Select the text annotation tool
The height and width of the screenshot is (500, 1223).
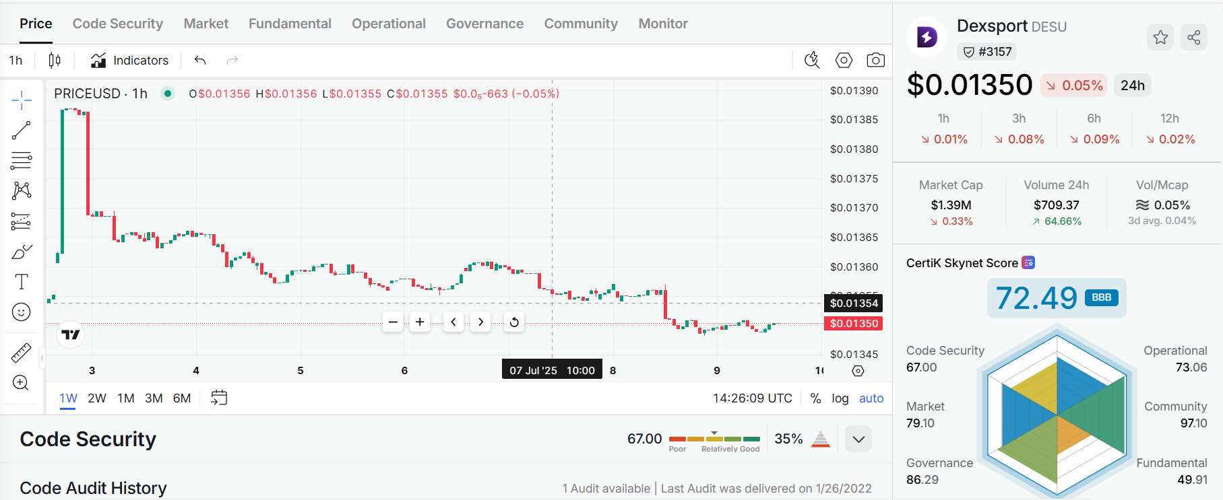pos(22,282)
